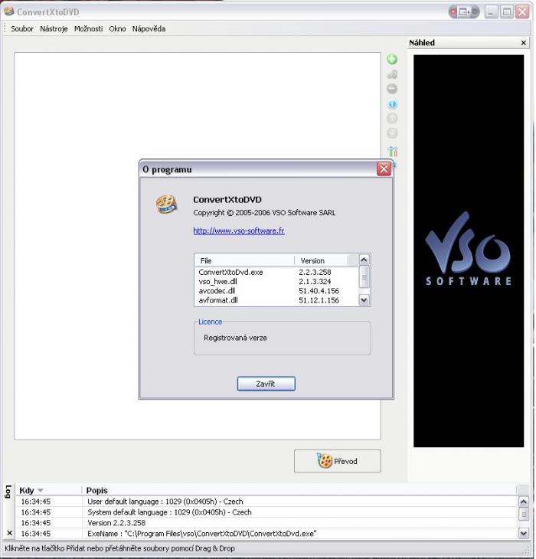Sort log by the Kdy column header

(31, 490)
